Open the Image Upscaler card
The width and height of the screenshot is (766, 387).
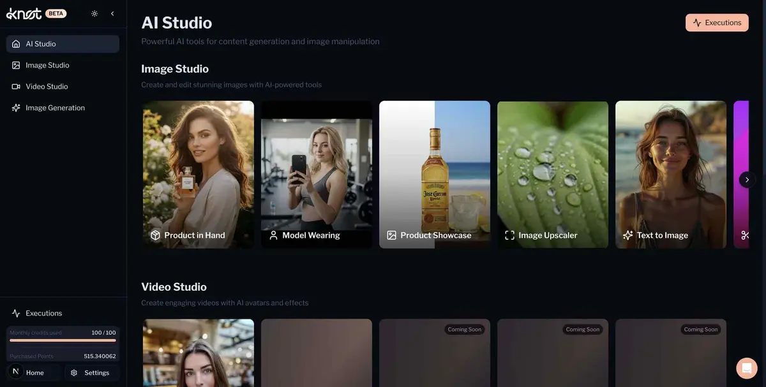pos(553,174)
